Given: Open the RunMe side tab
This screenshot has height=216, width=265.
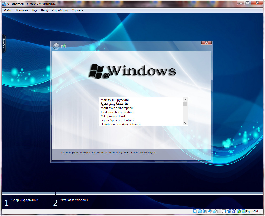Looking at the screenshot, I should click(x=4, y=43).
